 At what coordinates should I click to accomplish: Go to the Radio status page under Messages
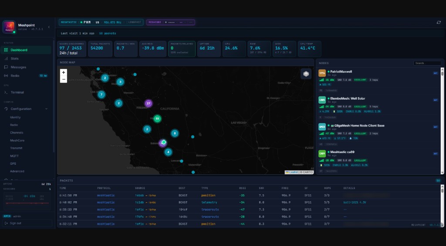(x=15, y=76)
